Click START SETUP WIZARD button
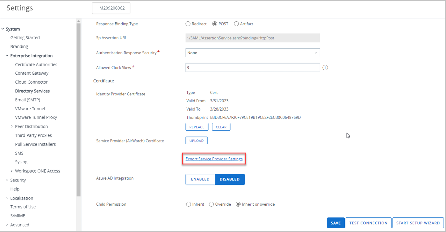The image size is (446, 232). 418,223
